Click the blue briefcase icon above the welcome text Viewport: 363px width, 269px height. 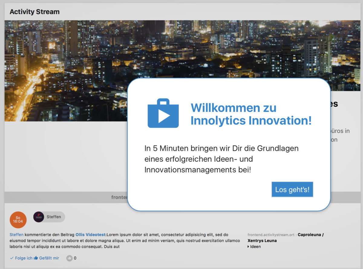[x=163, y=113]
